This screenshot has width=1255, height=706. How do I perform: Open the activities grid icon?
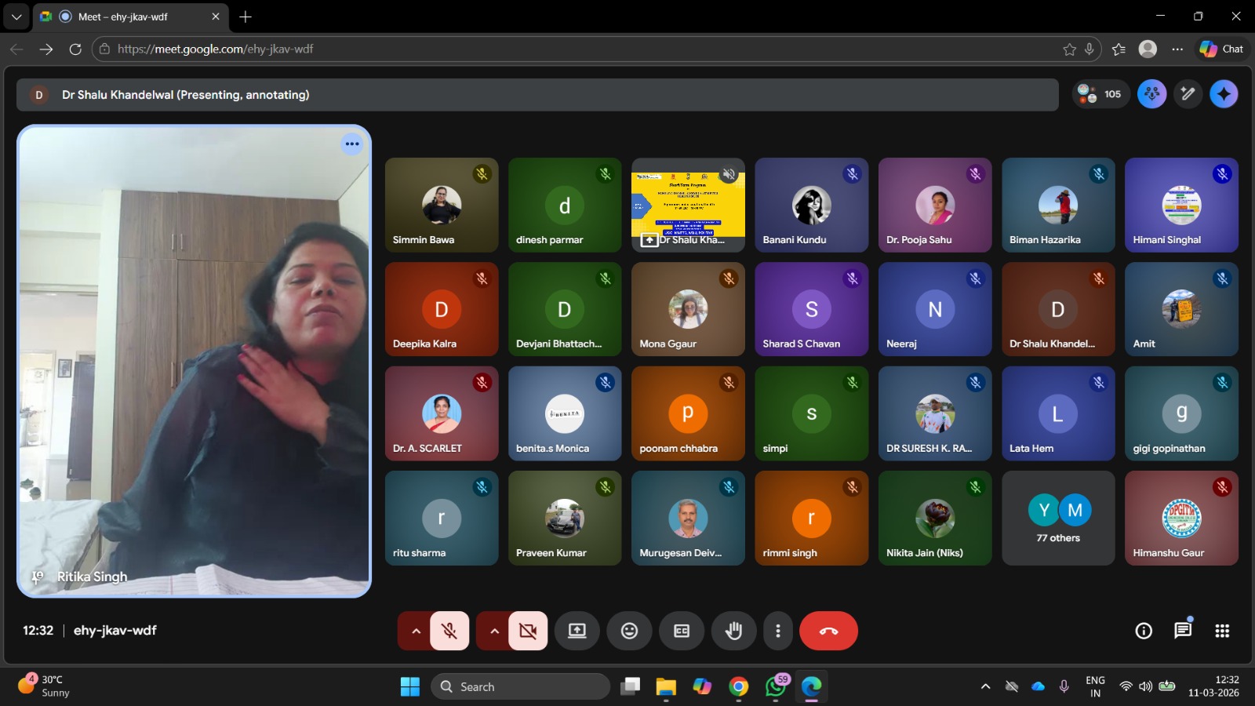[1222, 631]
